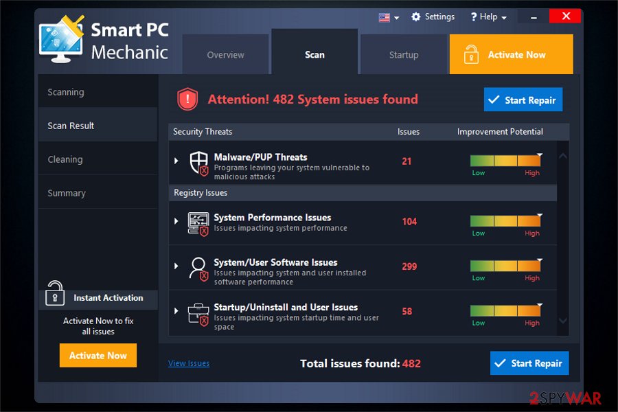The height and width of the screenshot is (412, 618).
Task: Click the System/User Software Issues person icon
Action: 198,269
